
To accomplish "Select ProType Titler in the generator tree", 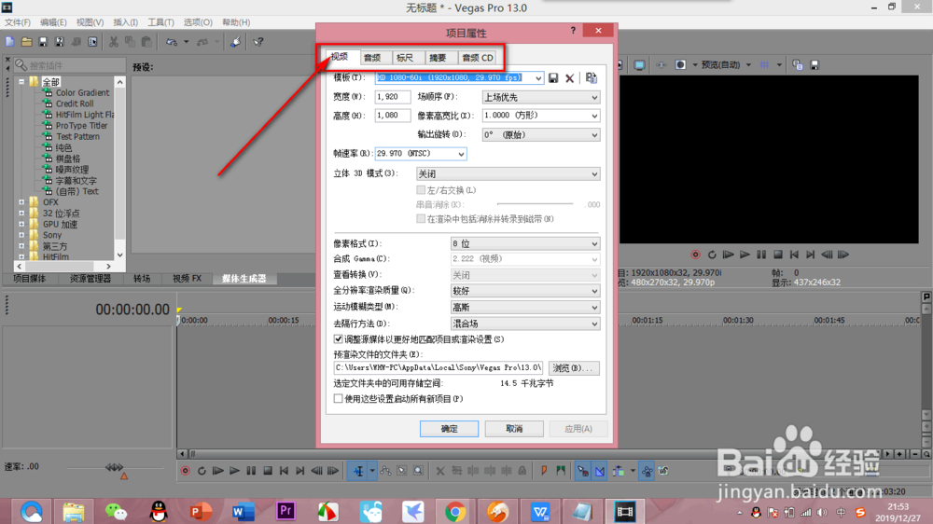I will point(81,126).
